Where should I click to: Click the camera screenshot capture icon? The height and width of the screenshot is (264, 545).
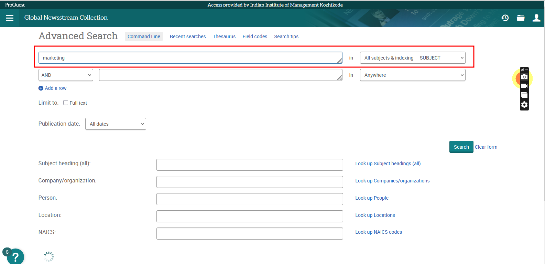point(524,77)
